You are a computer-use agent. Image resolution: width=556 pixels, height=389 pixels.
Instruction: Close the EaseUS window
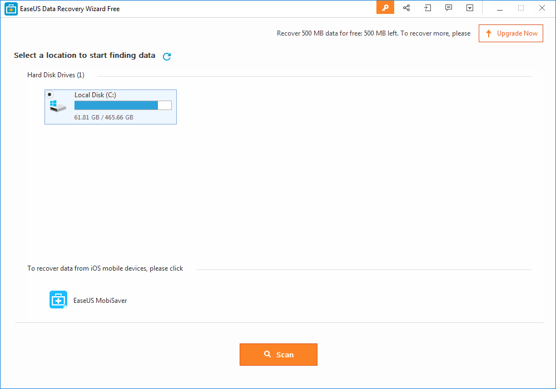coord(542,8)
